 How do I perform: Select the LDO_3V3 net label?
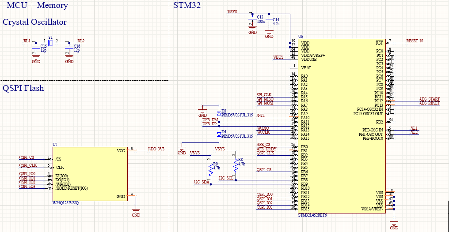156,149
